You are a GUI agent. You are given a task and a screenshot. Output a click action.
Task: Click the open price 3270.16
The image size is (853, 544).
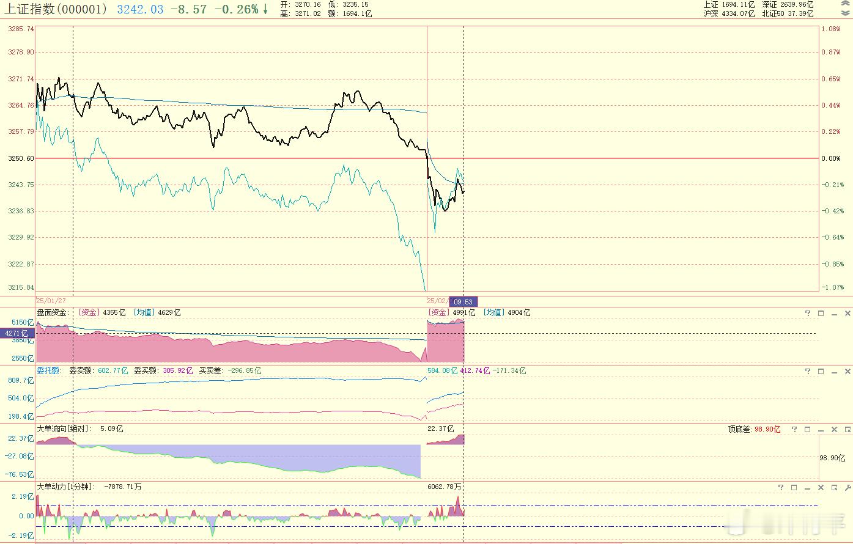308,4
